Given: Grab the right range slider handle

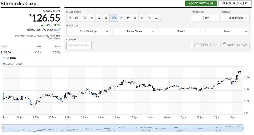Looking at the screenshot, I should pyautogui.click(x=243, y=128).
